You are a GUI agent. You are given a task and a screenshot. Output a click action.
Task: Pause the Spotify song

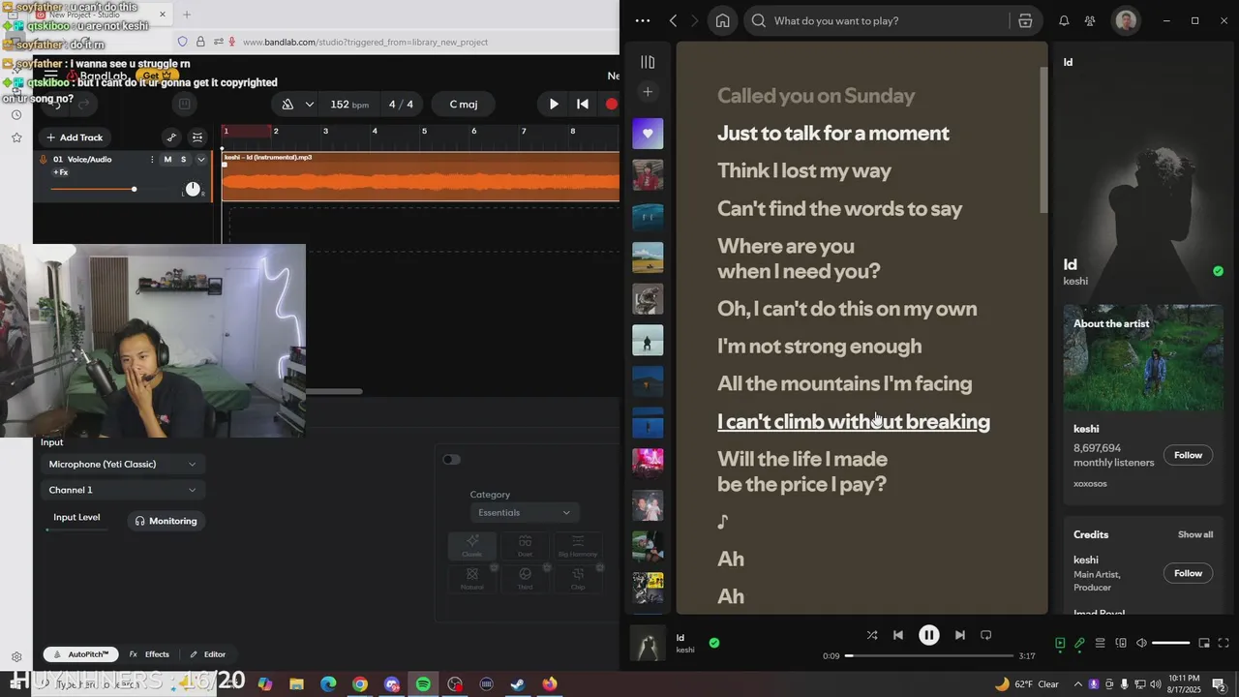click(x=928, y=635)
